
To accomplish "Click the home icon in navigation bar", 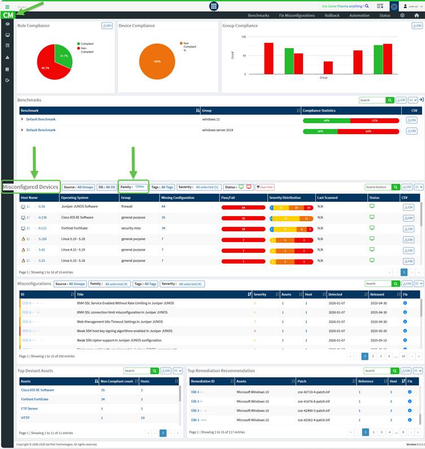I will tap(417, 15).
